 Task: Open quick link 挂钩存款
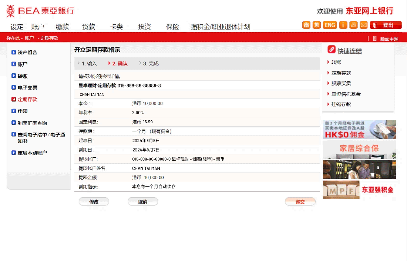tap(342, 104)
